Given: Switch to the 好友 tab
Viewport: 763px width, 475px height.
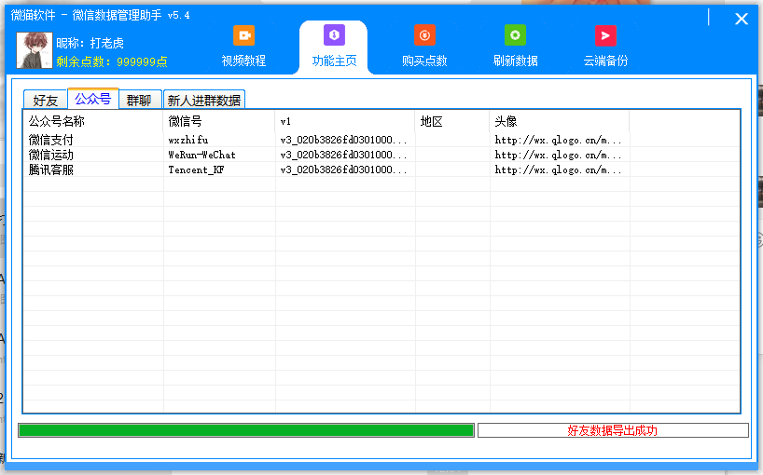Looking at the screenshot, I should pyautogui.click(x=46, y=101).
